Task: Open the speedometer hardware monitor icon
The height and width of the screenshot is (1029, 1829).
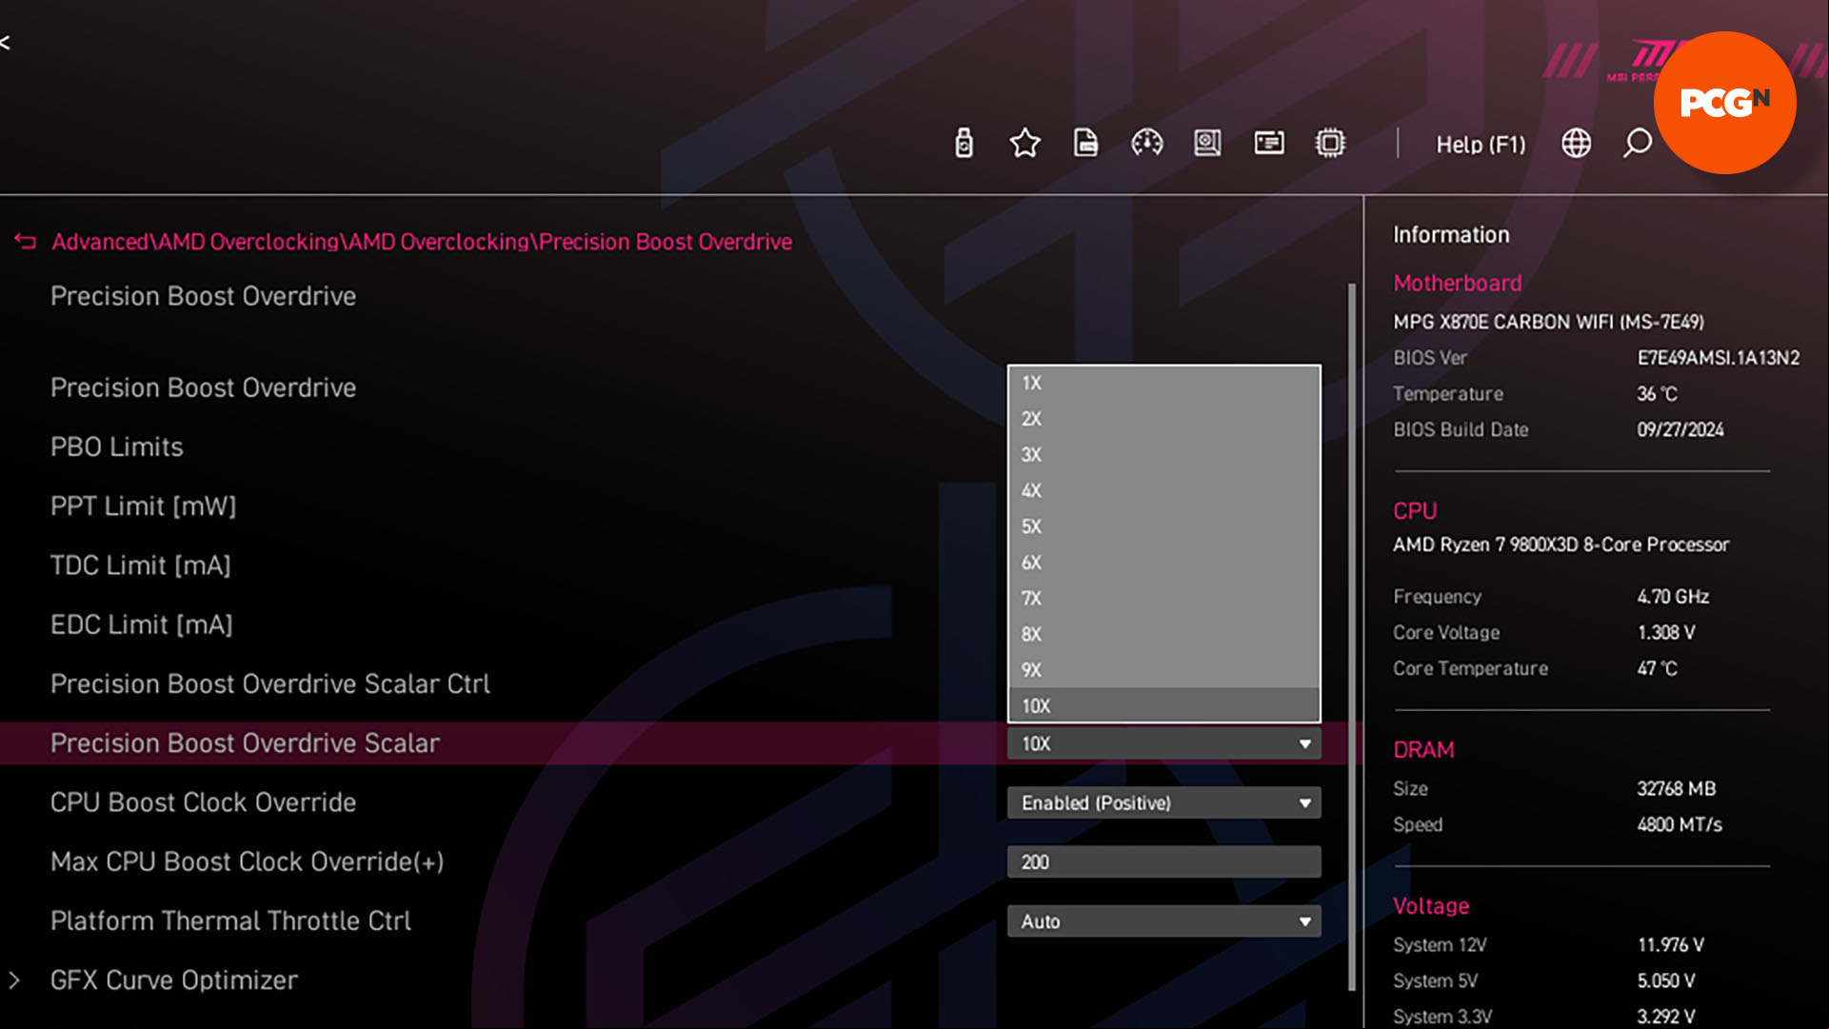Action: 1146,144
